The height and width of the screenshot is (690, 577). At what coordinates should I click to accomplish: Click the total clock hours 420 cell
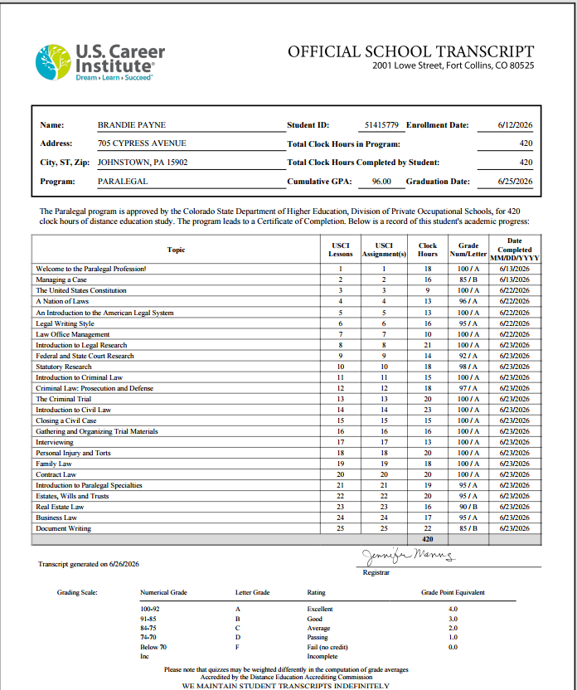tap(428, 539)
